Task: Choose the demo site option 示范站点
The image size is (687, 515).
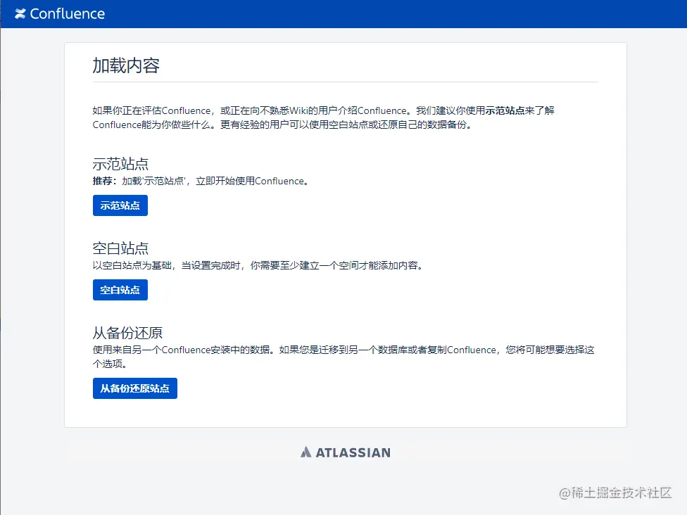Action: pyautogui.click(x=120, y=205)
